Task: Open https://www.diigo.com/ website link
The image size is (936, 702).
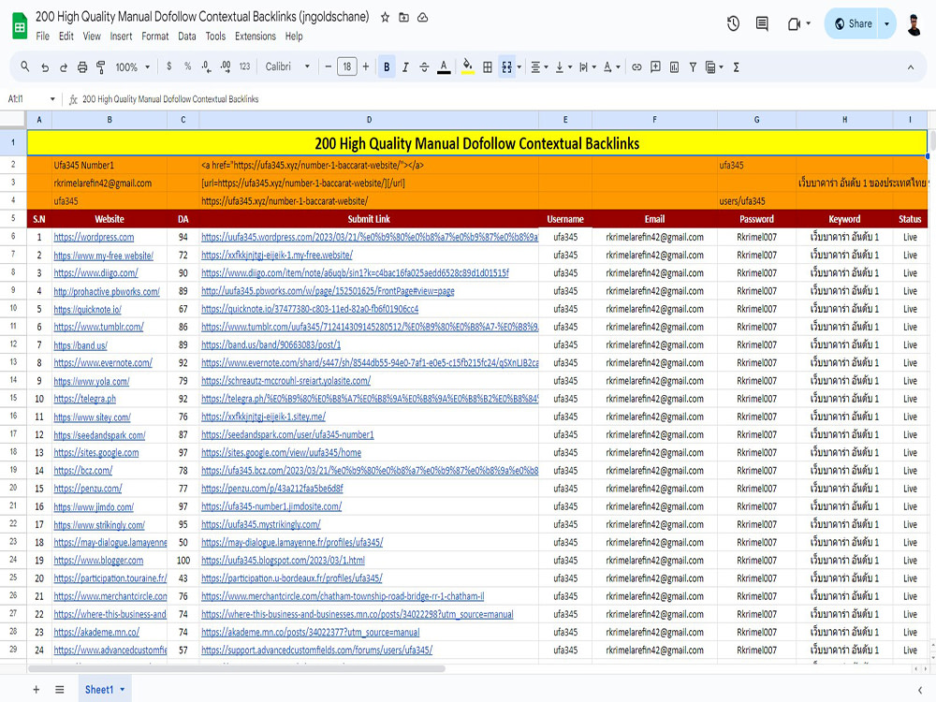Action: pyautogui.click(x=95, y=272)
